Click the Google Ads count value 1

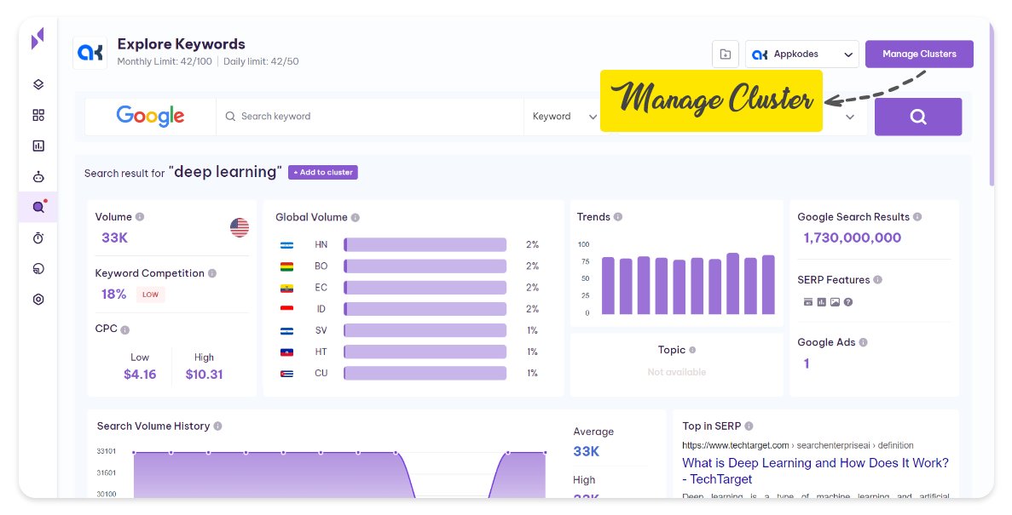(x=807, y=363)
